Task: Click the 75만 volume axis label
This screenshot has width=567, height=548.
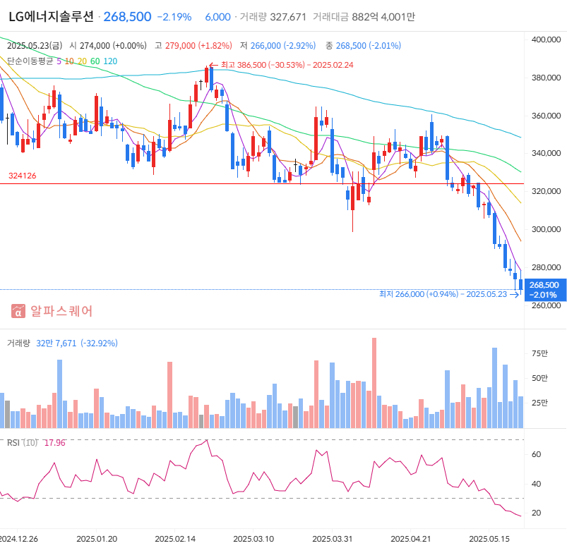Action: point(539,353)
